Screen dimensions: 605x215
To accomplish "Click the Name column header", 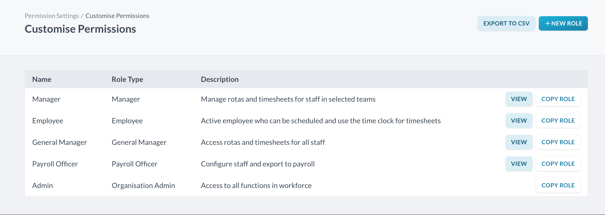I will (x=42, y=79).
